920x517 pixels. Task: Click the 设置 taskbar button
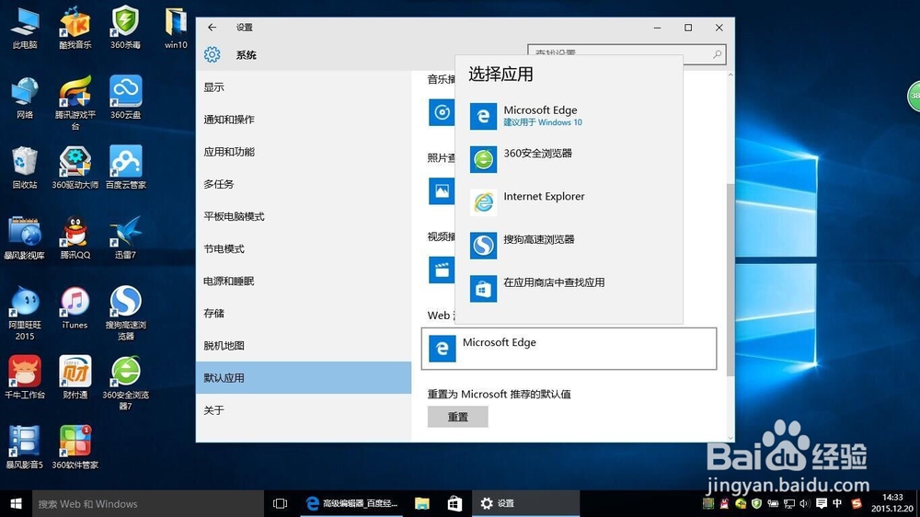pyautogui.click(x=525, y=503)
